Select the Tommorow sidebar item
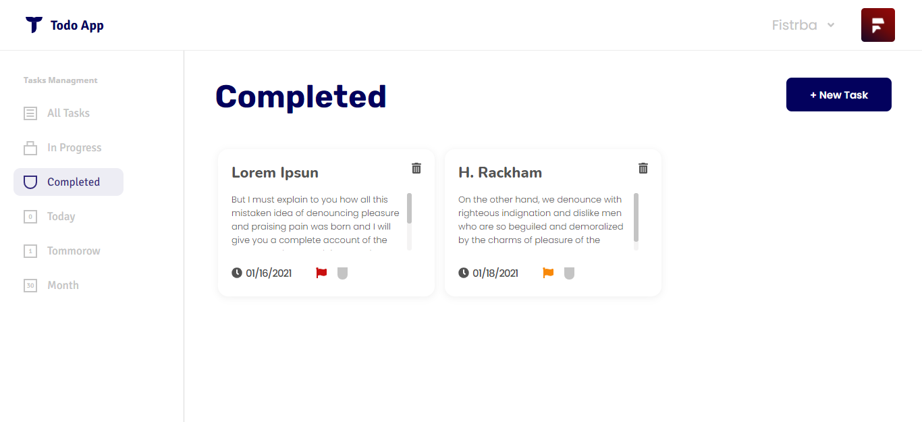 tap(74, 251)
